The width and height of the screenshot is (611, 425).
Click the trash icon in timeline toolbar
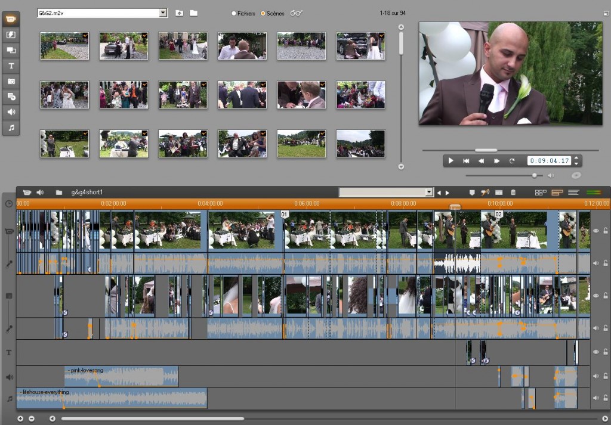tap(513, 193)
